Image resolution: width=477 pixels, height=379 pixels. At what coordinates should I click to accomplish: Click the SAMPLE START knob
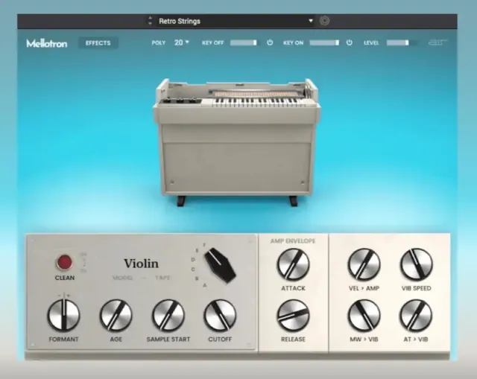tap(168, 315)
